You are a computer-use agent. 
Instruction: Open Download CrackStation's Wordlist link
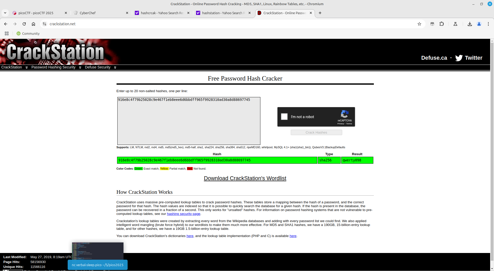pos(245,178)
